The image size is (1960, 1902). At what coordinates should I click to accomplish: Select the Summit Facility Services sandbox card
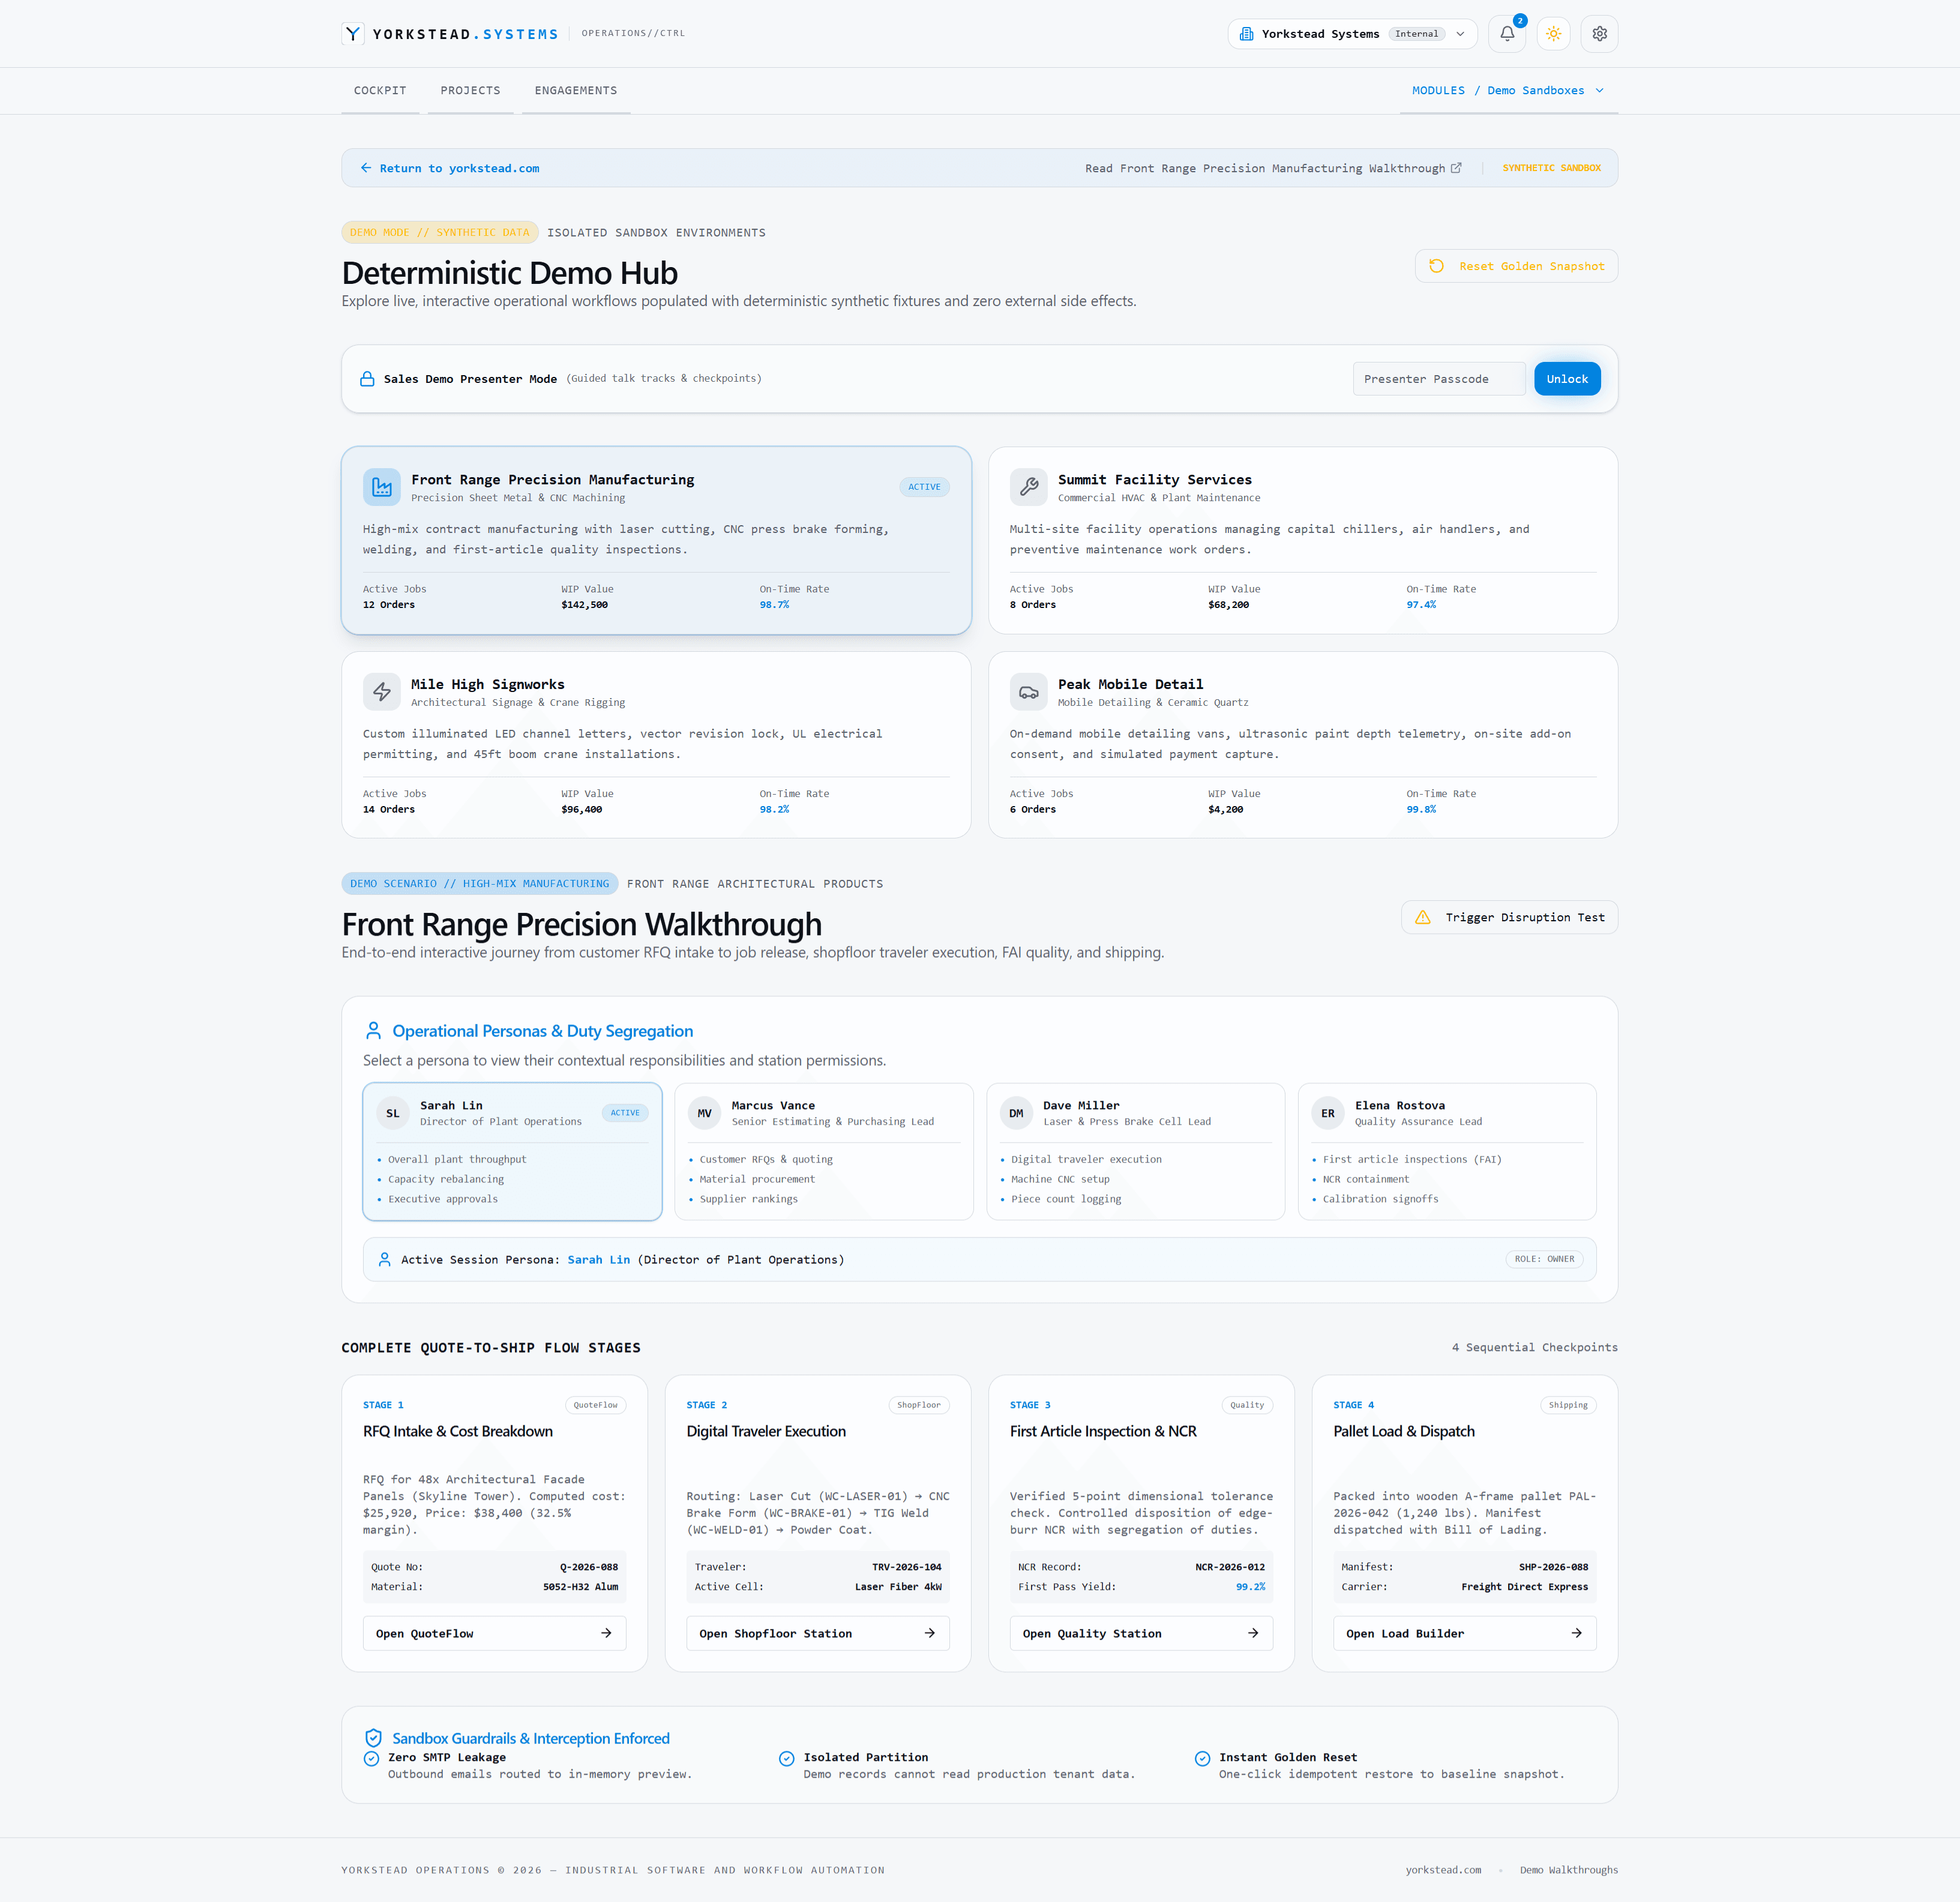tap(1302, 540)
